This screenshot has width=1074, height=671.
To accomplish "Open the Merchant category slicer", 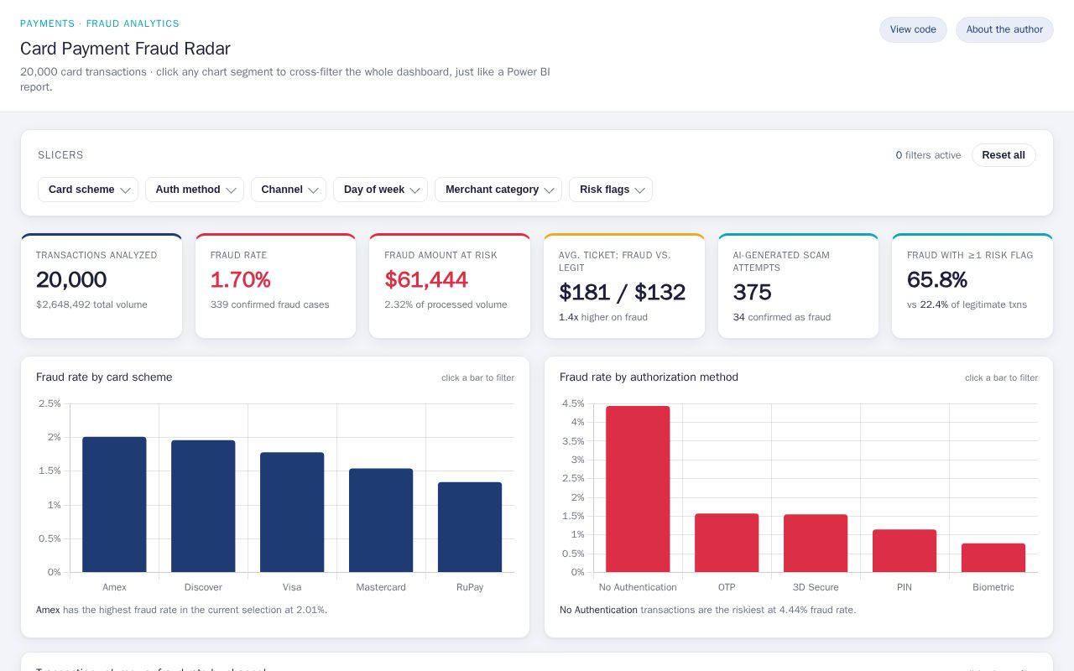I will (498, 190).
